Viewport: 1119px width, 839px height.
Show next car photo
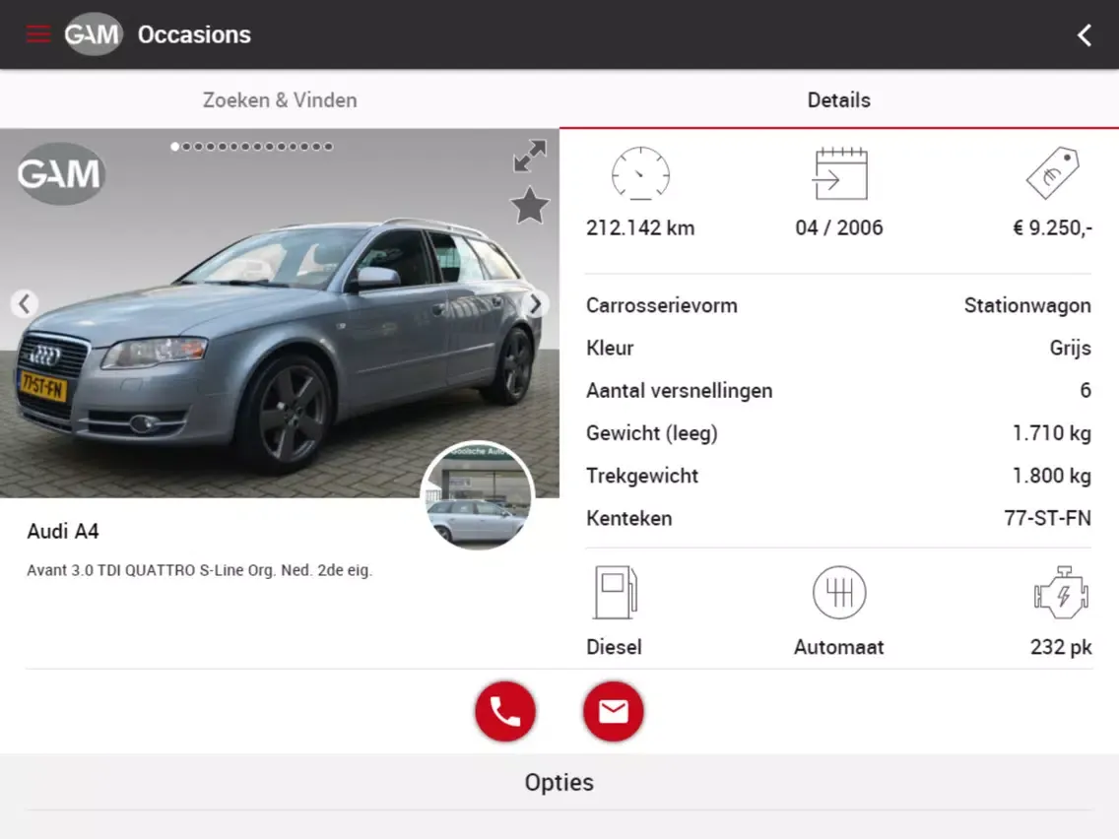[x=535, y=304]
